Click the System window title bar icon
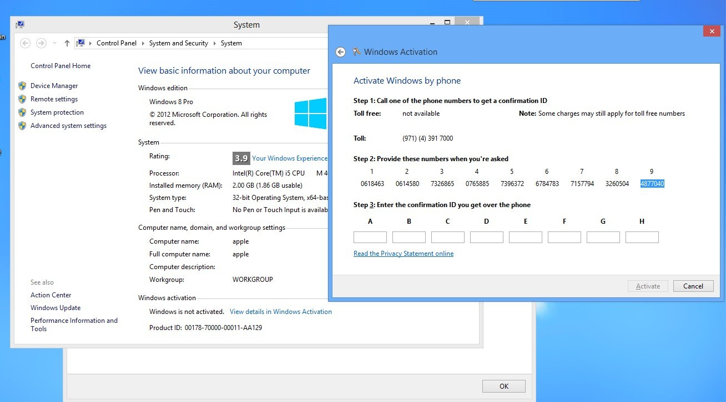 [20, 25]
